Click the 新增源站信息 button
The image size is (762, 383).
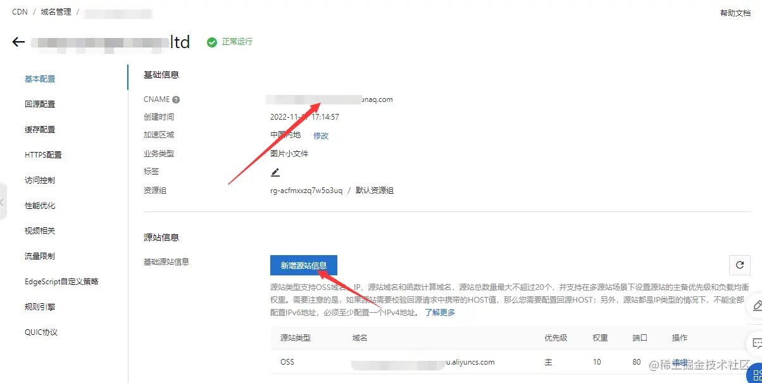click(303, 265)
